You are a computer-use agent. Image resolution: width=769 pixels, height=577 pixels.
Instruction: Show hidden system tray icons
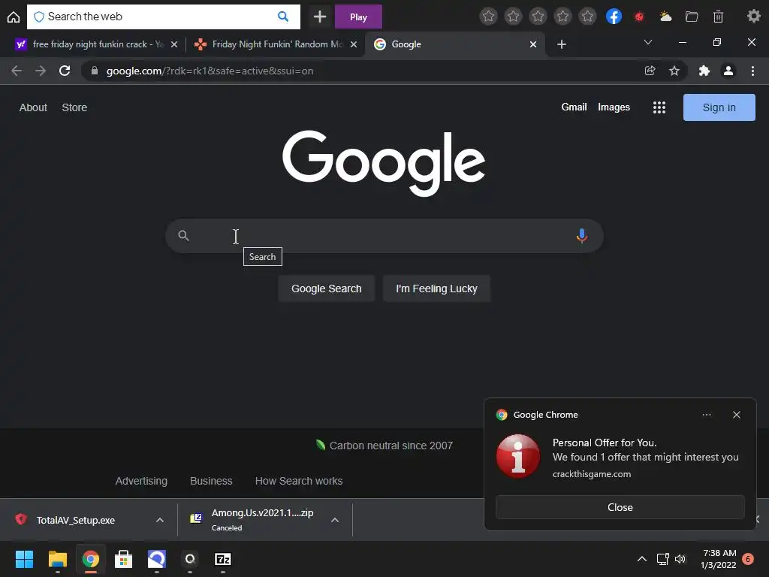641,559
